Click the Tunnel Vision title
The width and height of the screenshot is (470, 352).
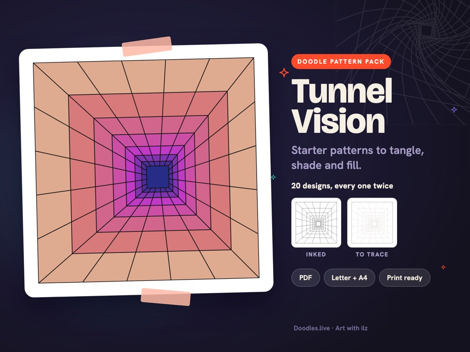coord(342,106)
